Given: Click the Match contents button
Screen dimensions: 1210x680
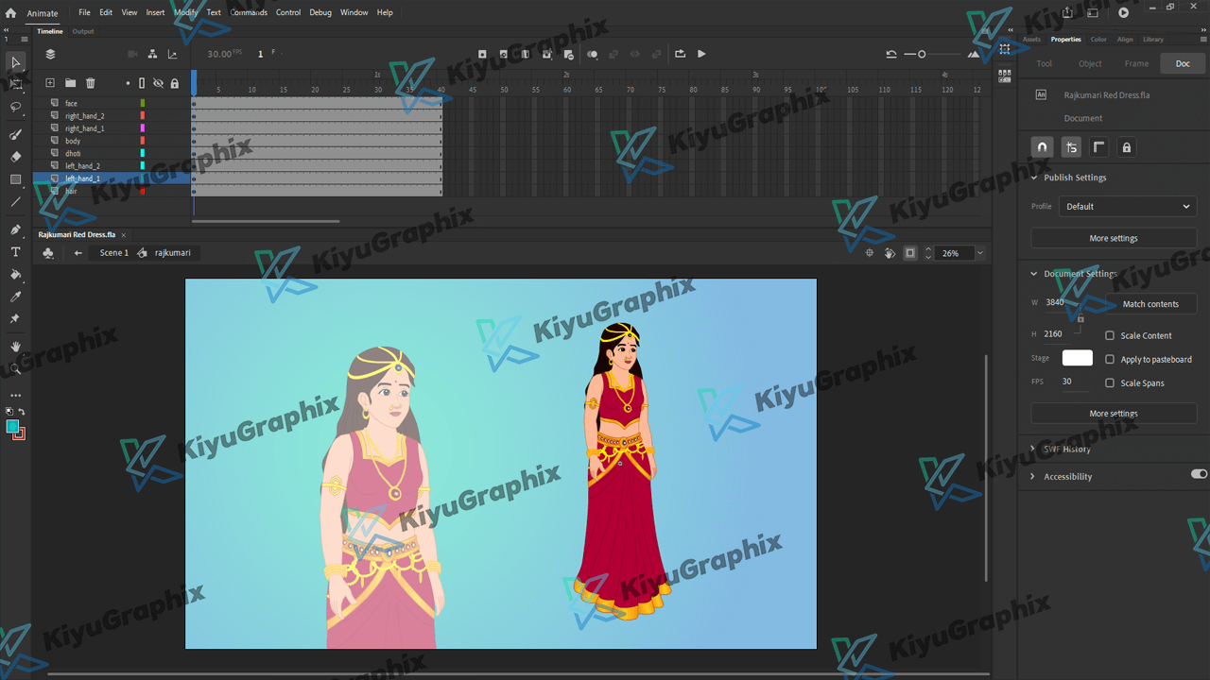Looking at the screenshot, I should pos(1150,304).
